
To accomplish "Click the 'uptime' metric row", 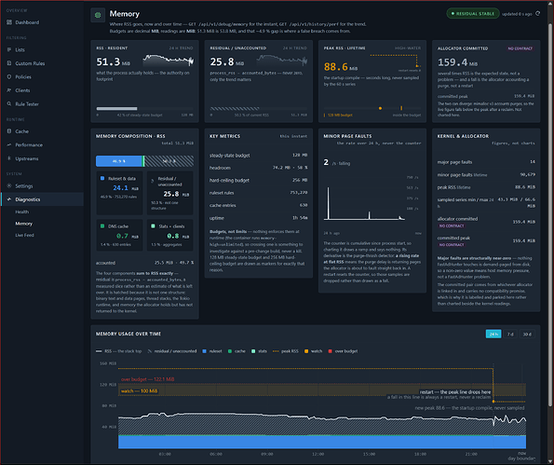I will (258, 218).
